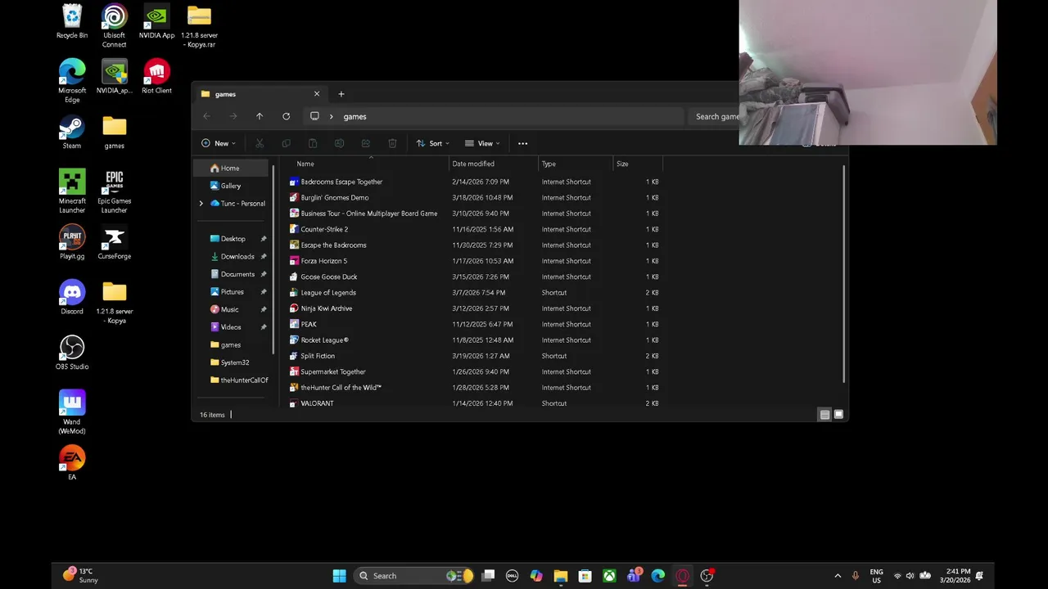1048x589 pixels.
Task: Open the Minecraft Launcher desktop icon
Action: [72, 191]
